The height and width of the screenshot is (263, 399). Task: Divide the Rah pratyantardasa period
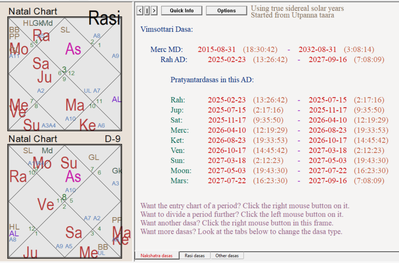pyautogui.click(x=277, y=100)
